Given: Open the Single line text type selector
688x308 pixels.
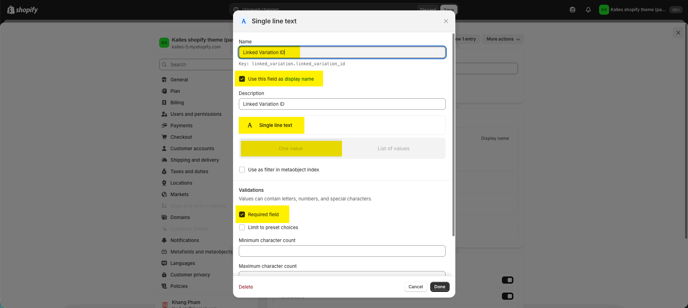Looking at the screenshot, I should pyautogui.click(x=342, y=125).
